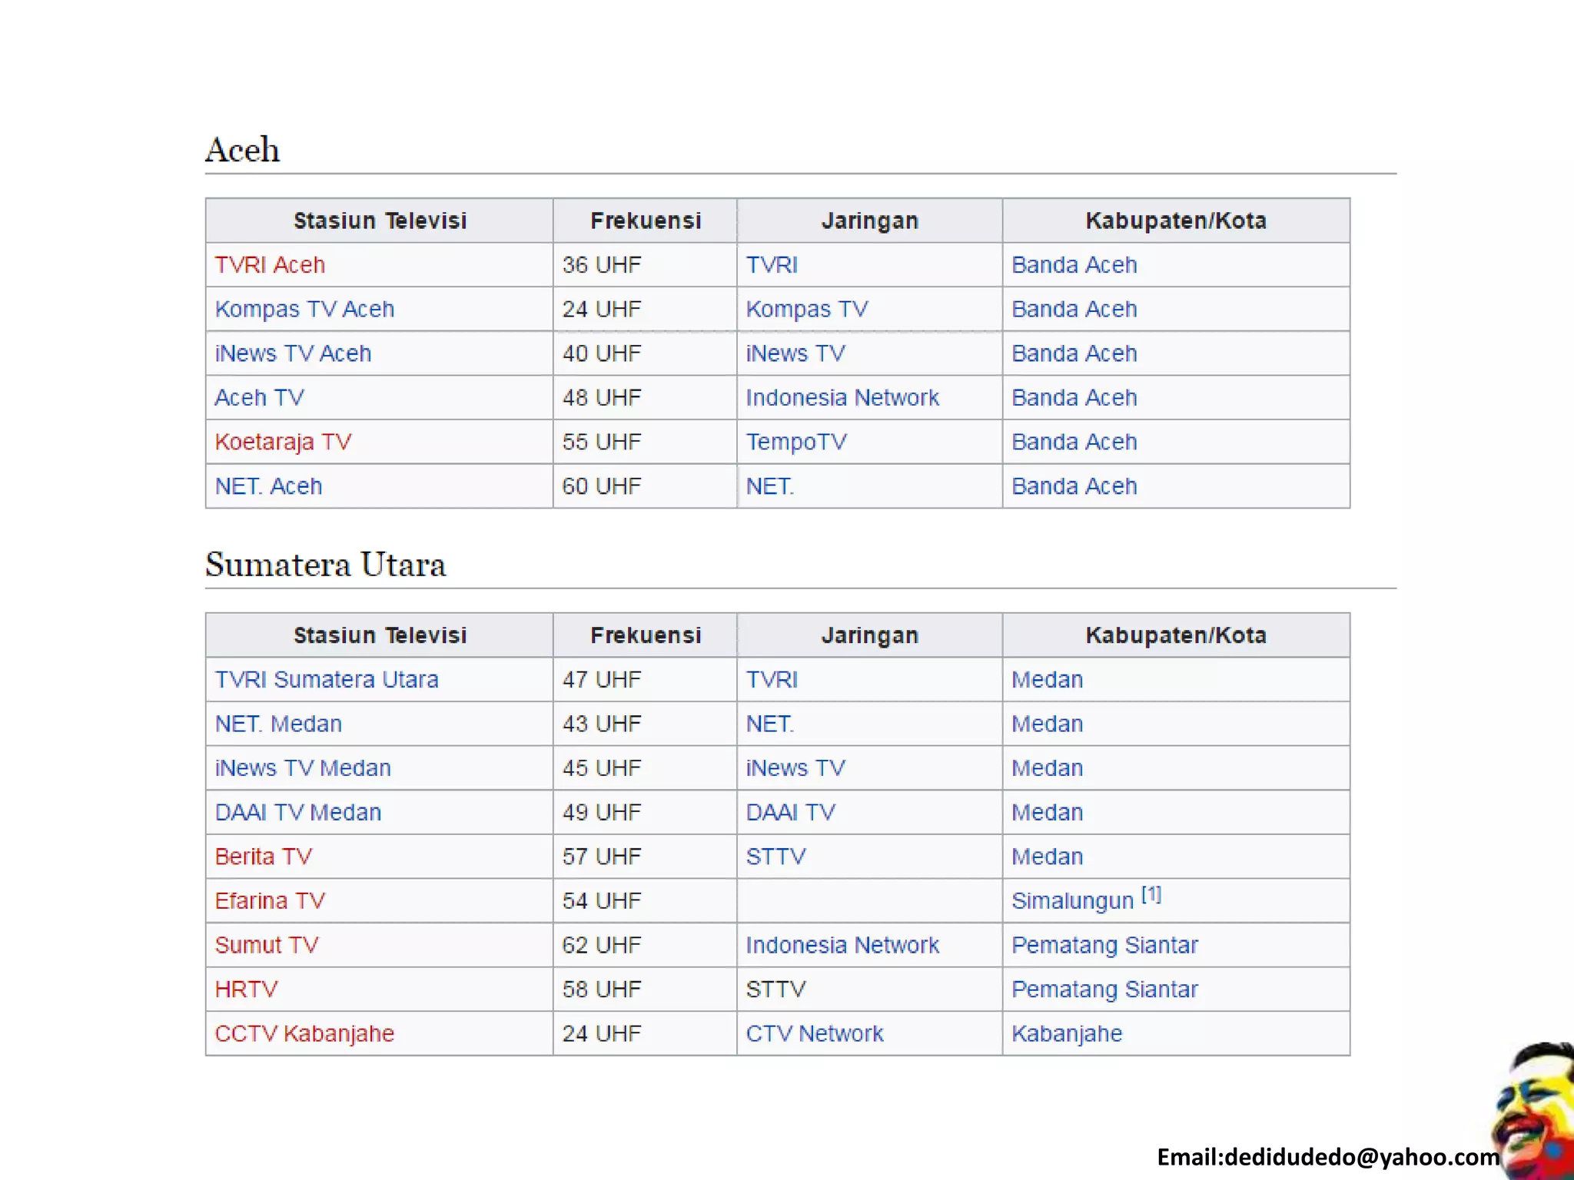Open the Berita TV red link
The height and width of the screenshot is (1180, 1574).
click(x=264, y=857)
